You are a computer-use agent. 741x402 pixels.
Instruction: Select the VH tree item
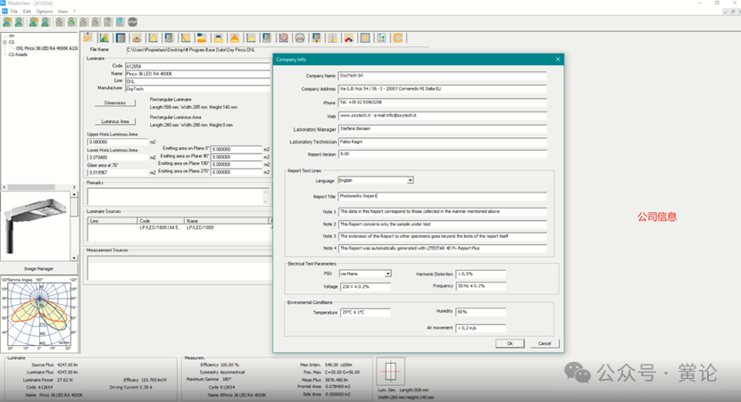tap(12, 36)
